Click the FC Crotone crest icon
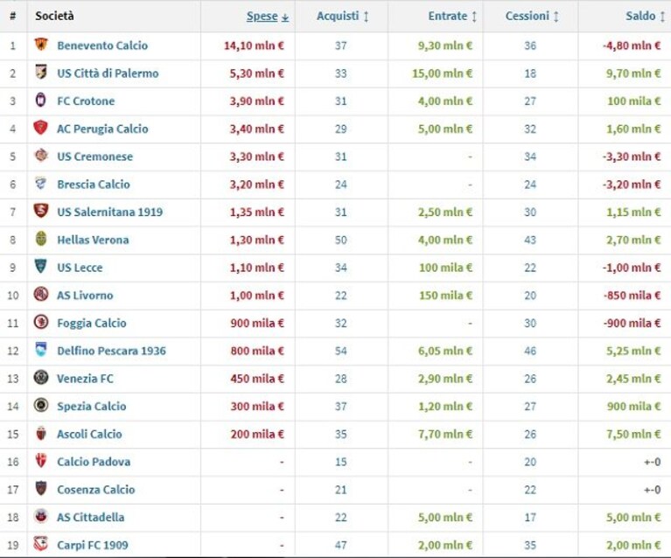This screenshot has width=671, height=558. pos(40,100)
